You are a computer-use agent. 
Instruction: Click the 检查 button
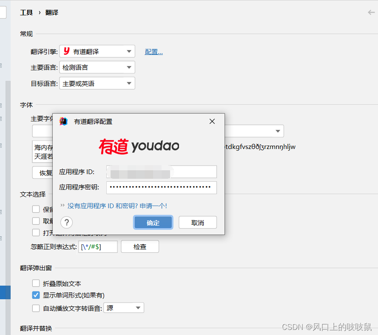[140, 246]
